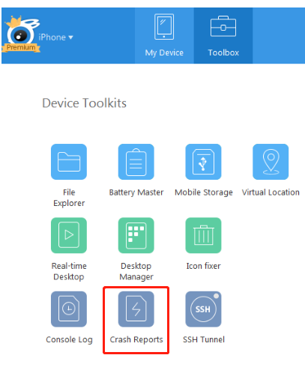Open the Crash Reports lightning icon
Image resolution: width=305 pixels, height=376 pixels.
click(136, 309)
